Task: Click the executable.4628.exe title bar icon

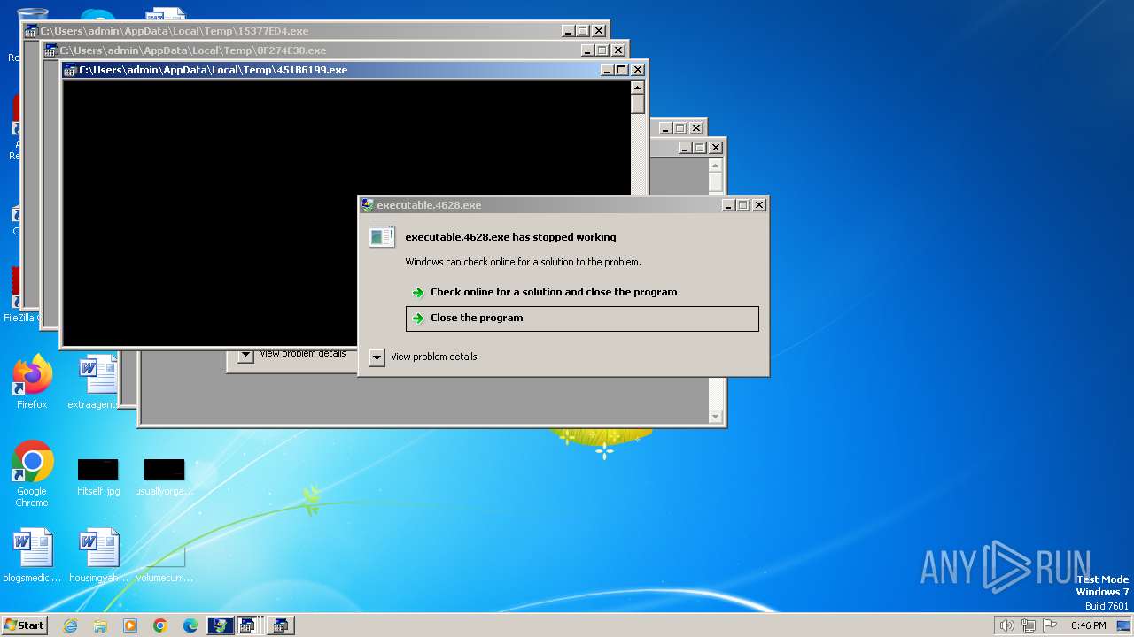Action: [368, 205]
